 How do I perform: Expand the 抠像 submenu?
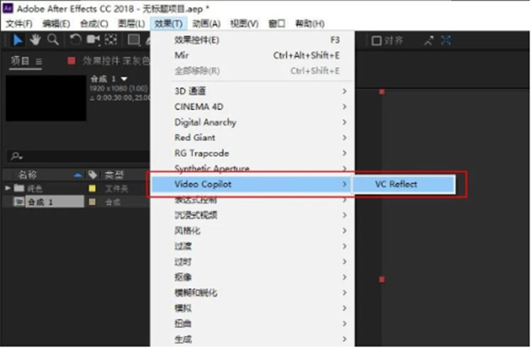[253, 277]
